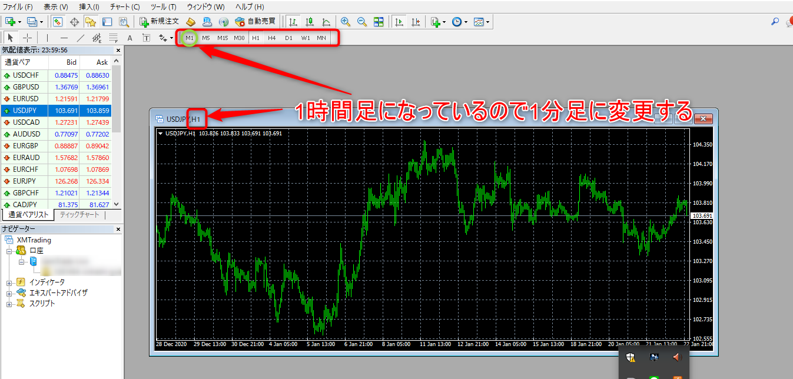Click the Zoom In magnifier icon
This screenshot has width=793, height=379.
point(346,22)
